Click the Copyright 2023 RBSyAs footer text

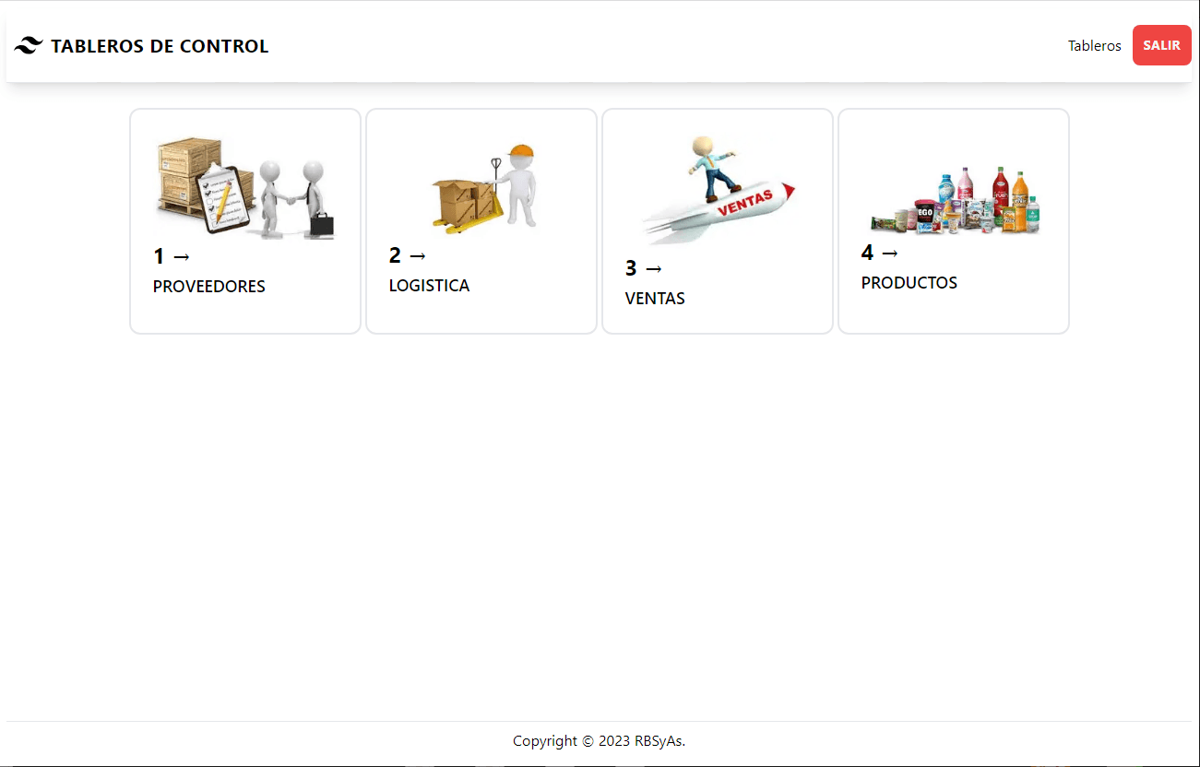600,741
